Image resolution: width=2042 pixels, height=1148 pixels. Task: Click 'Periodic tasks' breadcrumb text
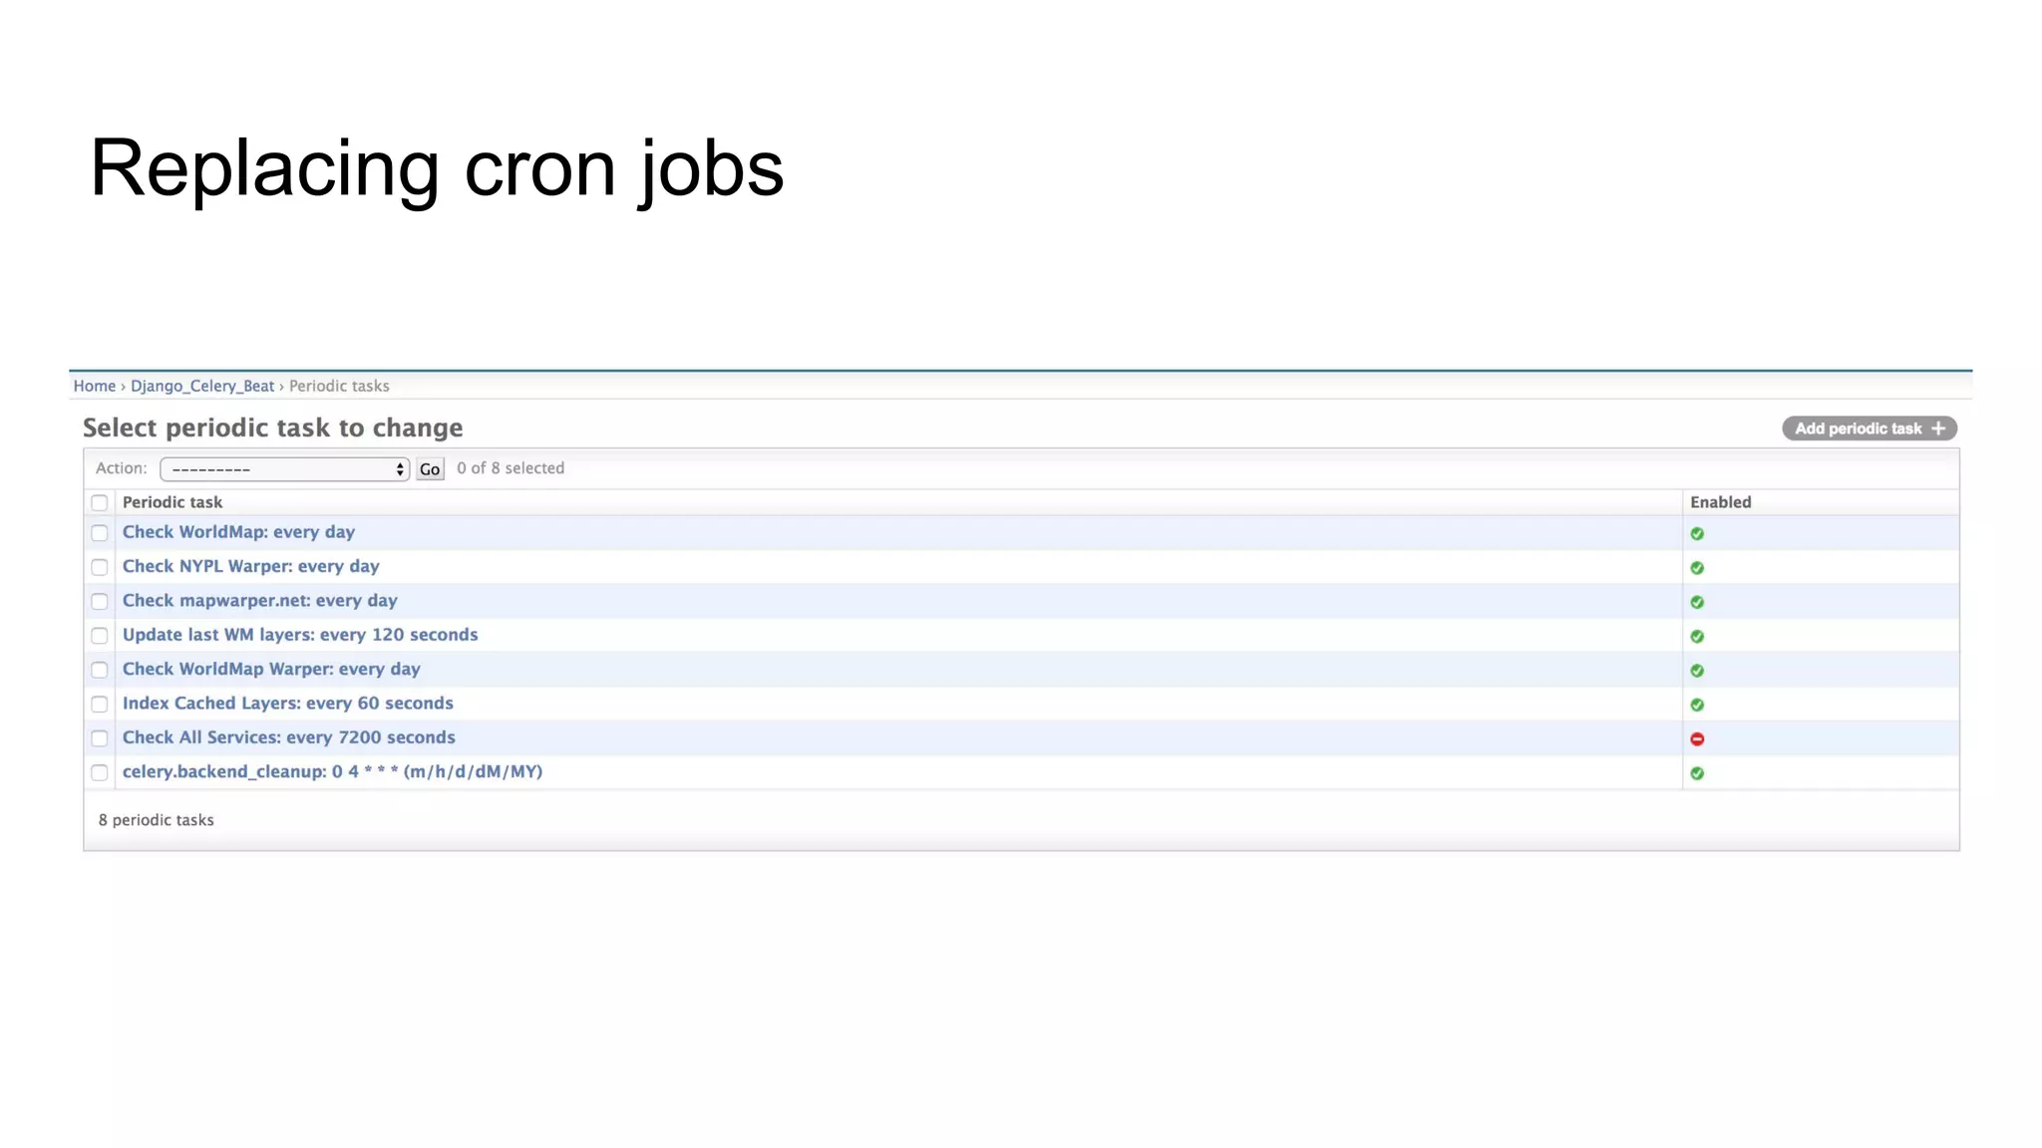click(x=339, y=386)
